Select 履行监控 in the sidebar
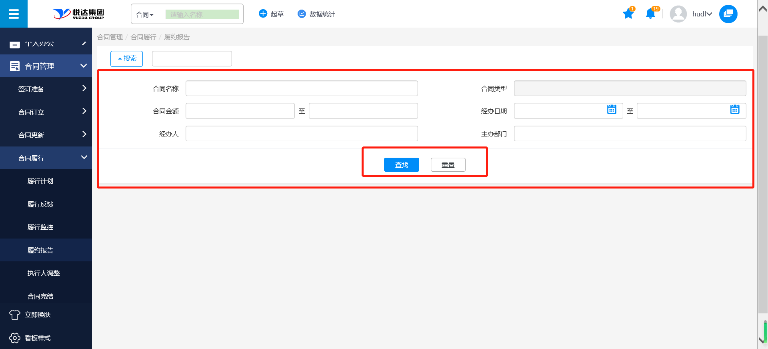768x349 pixels. point(40,227)
